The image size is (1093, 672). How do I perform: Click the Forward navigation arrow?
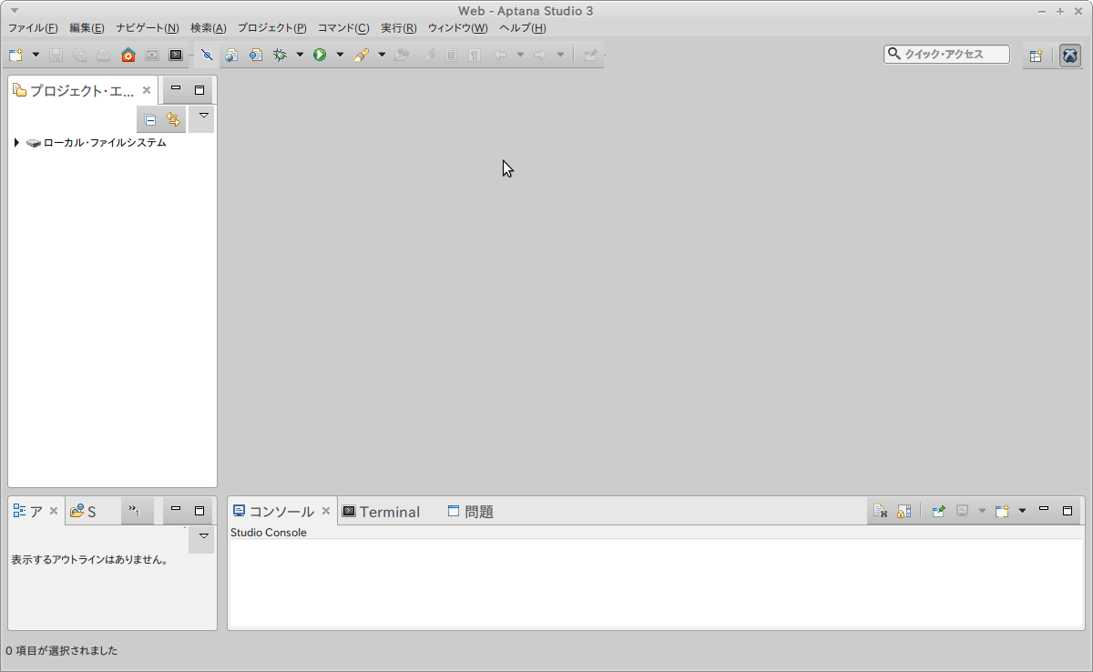[x=540, y=55]
